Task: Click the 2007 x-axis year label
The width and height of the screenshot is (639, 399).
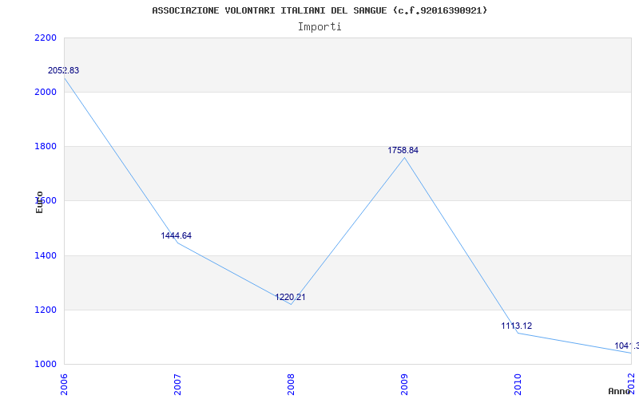Action: point(177,385)
